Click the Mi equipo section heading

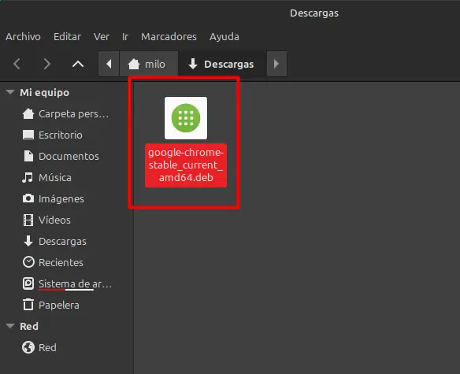pyautogui.click(x=45, y=92)
